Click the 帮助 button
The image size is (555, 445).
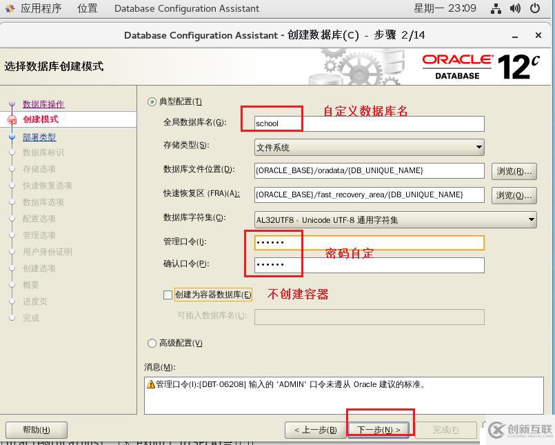coord(37,430)
